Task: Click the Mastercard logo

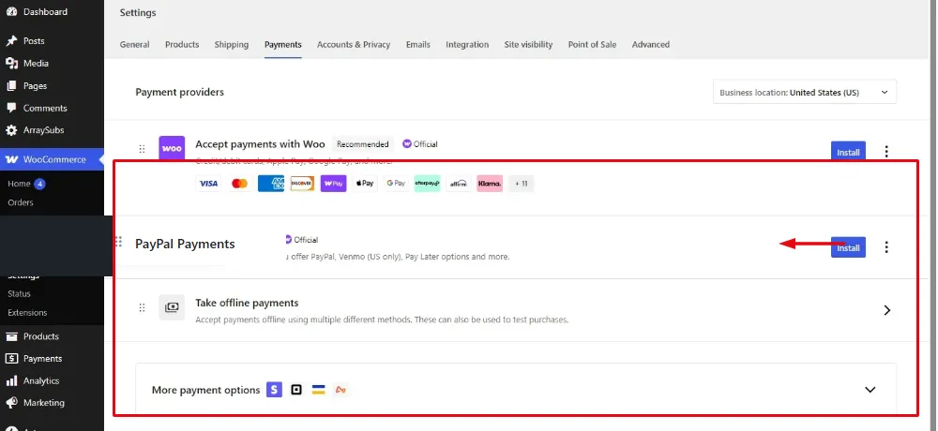Action: point(240,184)
